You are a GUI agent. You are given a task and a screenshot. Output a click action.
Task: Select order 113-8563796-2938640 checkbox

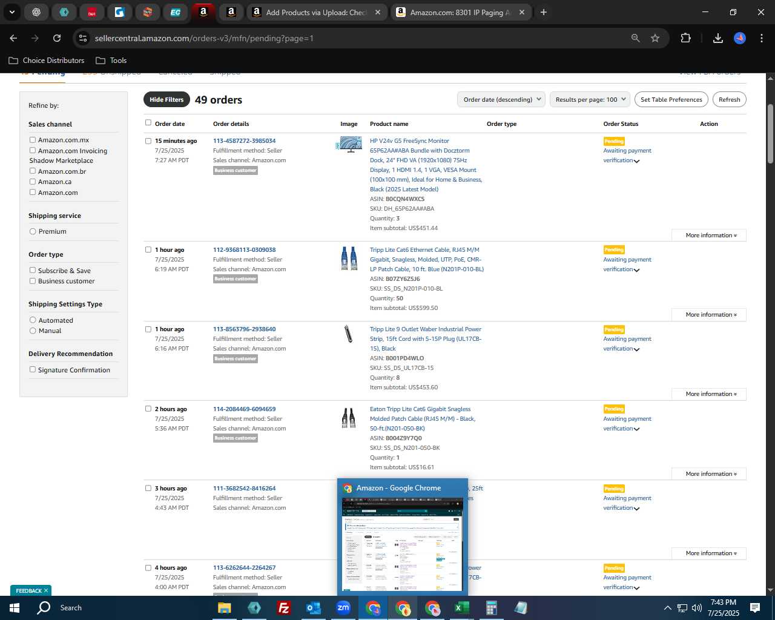tap(148, 329)
